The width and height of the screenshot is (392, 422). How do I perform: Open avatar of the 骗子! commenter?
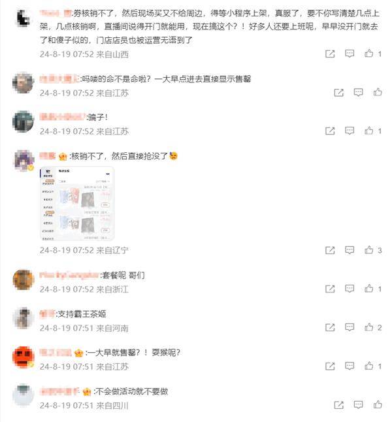tap(23, 121)
